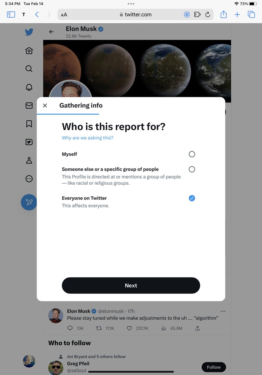The height and width of the screenshot is (375, 262).
Task: Toggle the Everyone on Twitter radio option
Action: (192, 198)
